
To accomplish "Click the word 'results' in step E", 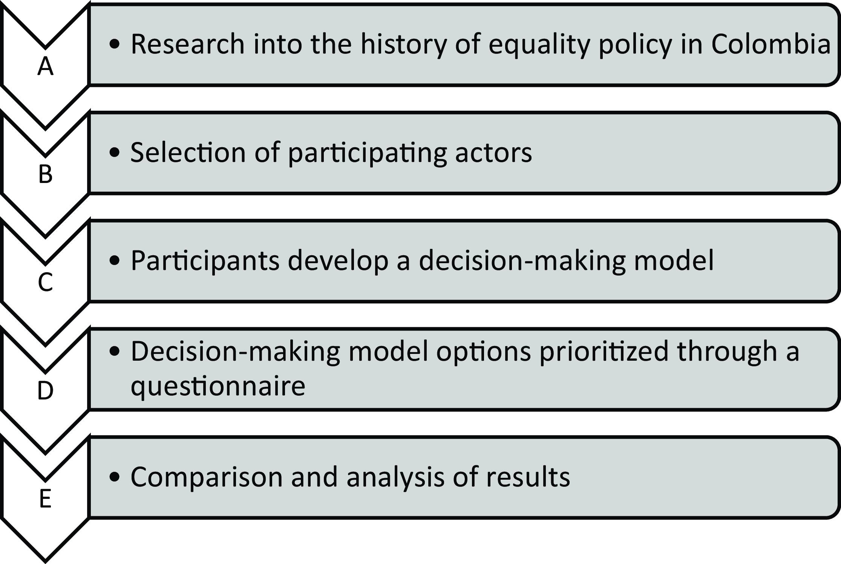I will (528, 477).
